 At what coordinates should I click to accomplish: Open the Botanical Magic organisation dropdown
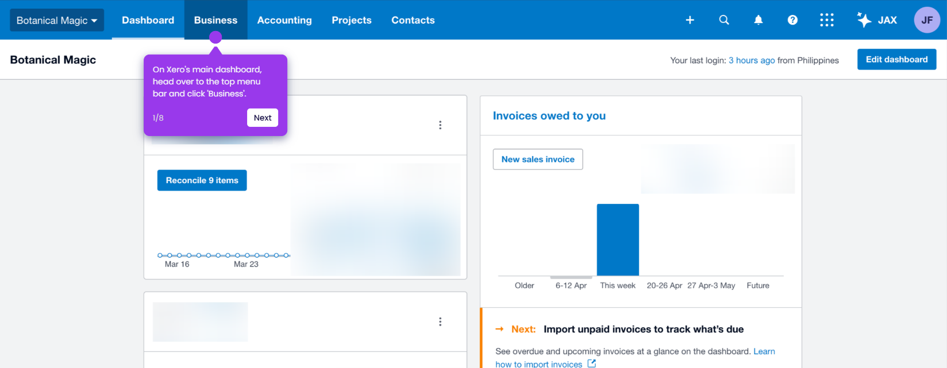(57, 20)
